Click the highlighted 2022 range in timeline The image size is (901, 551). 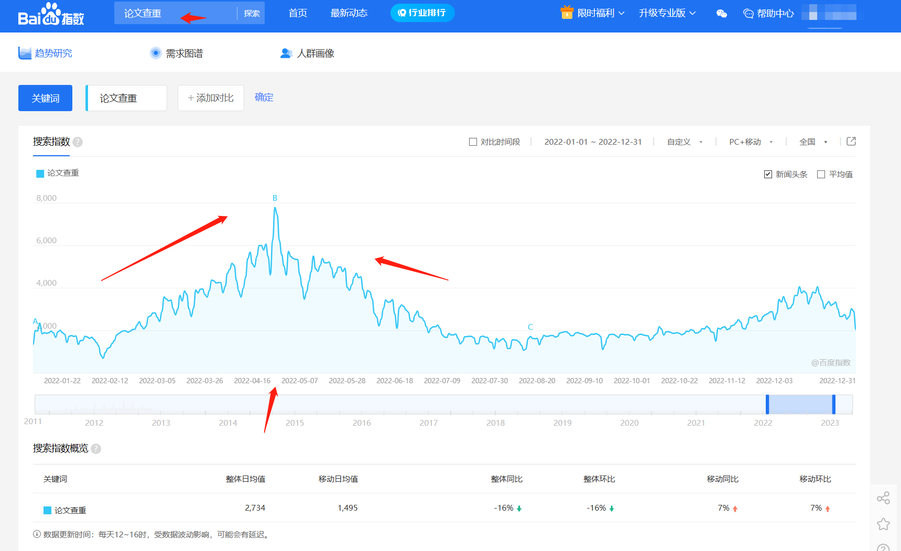click(800, 405)
